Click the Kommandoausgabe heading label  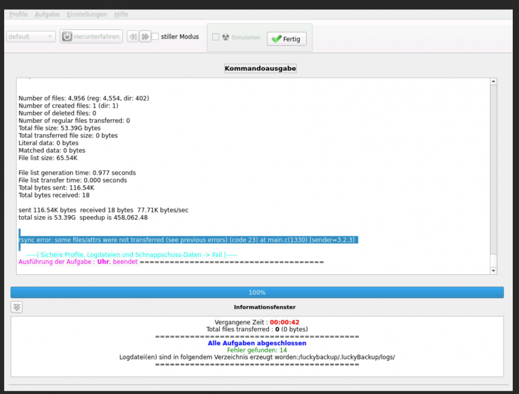261,68
